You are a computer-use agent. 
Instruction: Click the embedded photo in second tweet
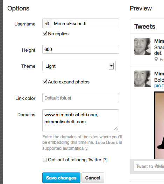tap(159, 125)
